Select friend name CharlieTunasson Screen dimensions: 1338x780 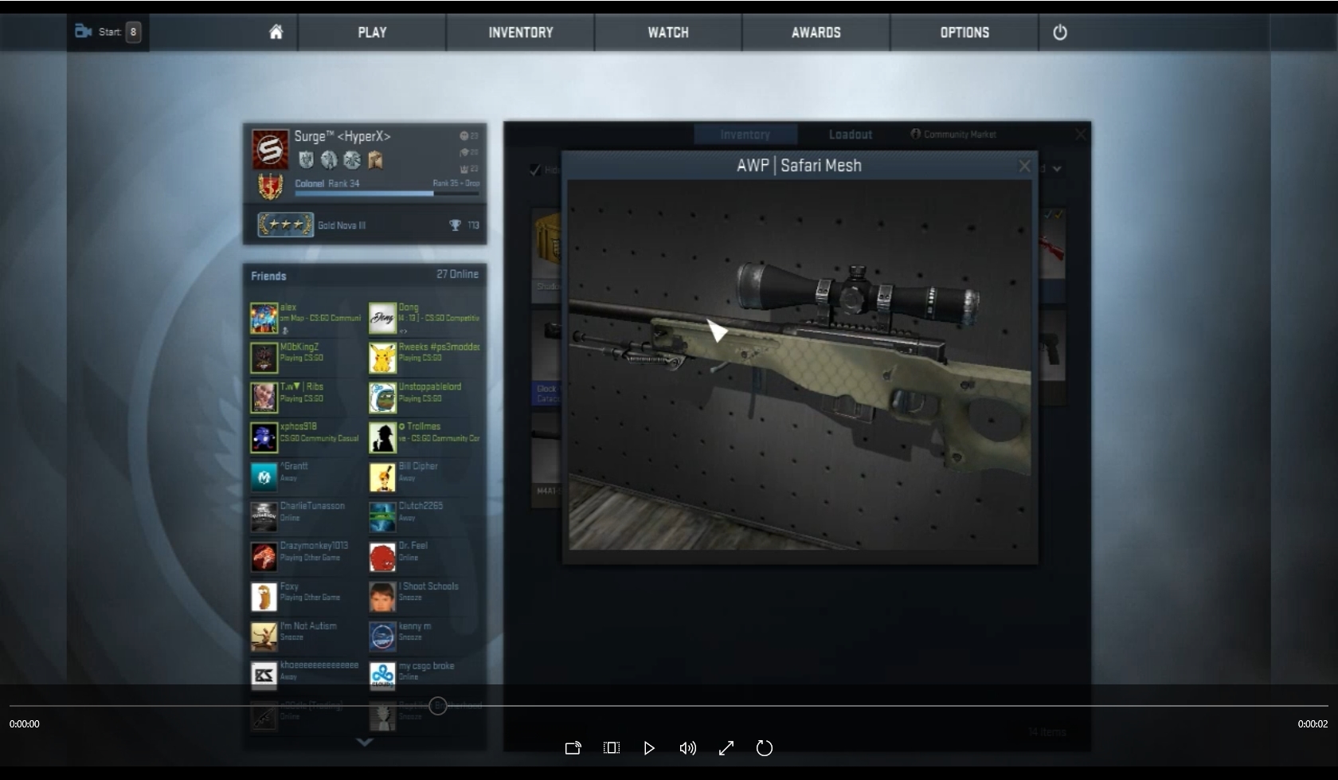point(312,506)
